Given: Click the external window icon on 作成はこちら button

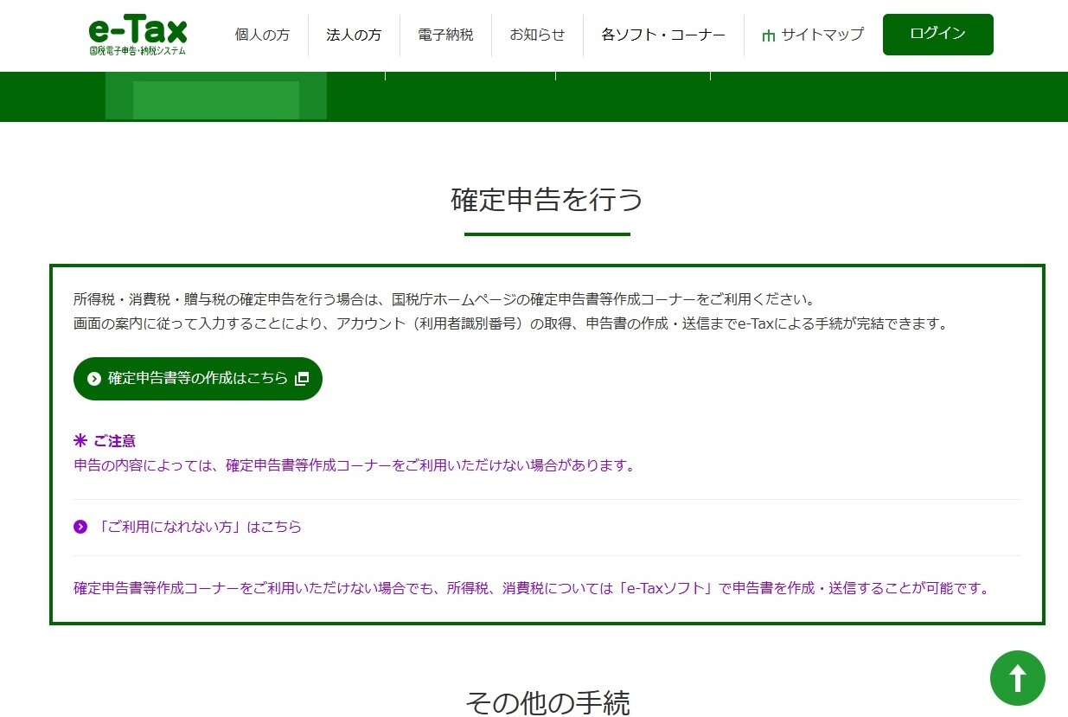Looking at the screenshot, I should tap(301, 379).
